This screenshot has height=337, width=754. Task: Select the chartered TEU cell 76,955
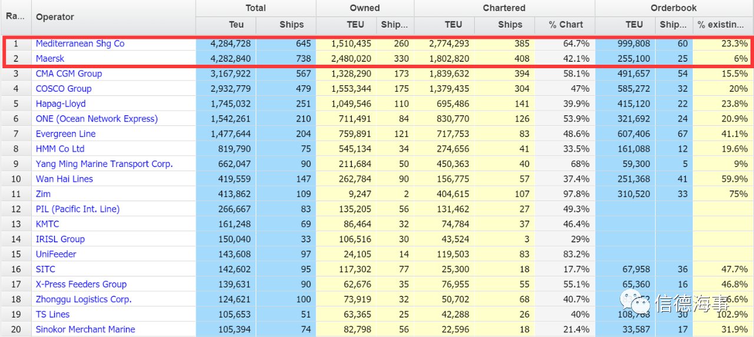444,284
